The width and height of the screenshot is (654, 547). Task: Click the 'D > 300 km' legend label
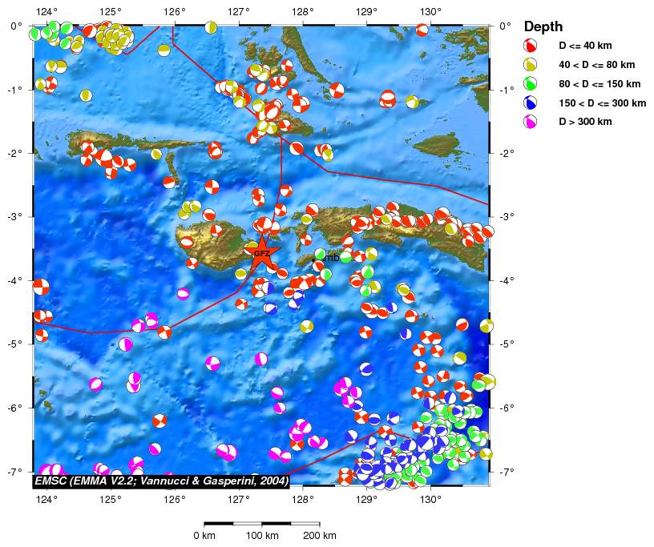585,123
